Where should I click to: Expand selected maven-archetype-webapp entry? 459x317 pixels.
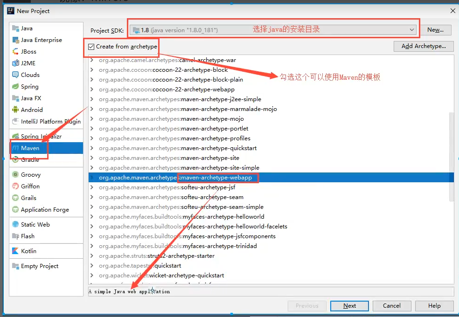coord(92,178)
